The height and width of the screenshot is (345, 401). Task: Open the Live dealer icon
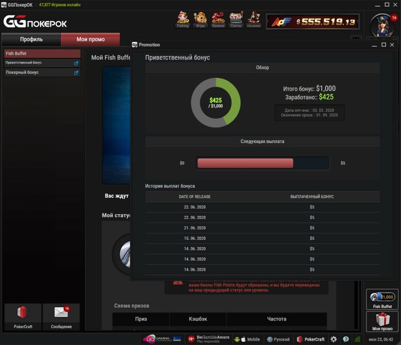(253, 20)
